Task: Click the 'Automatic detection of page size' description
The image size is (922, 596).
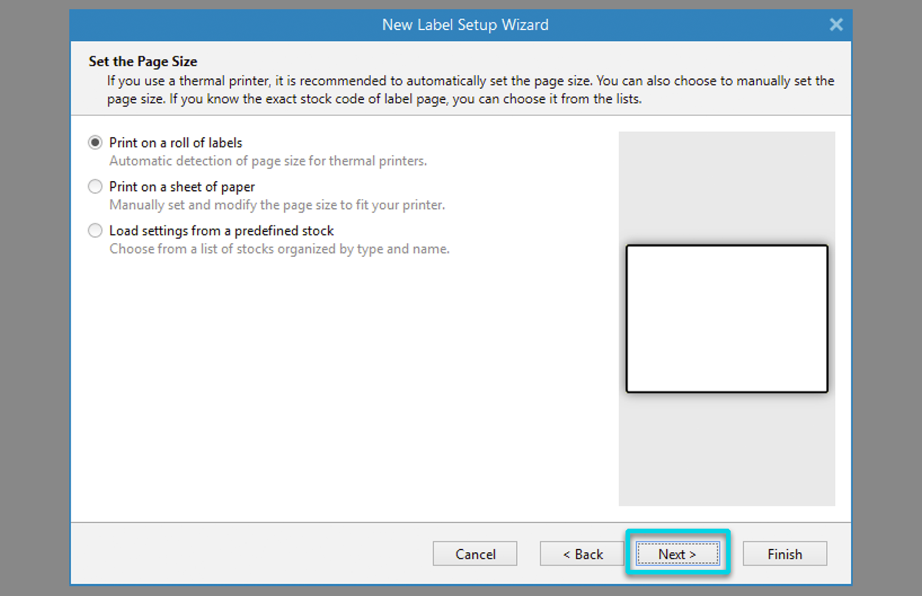Action: click(268, 161)
